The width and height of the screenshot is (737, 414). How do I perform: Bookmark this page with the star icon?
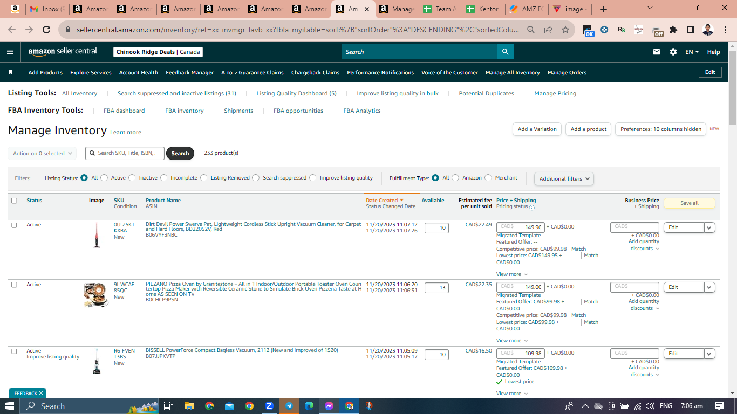(x=565, y=30)
